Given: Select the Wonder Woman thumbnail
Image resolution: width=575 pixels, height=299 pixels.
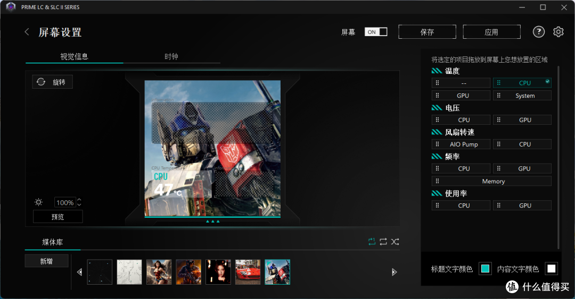Looking at the screenshot, I should coord(159,272).
